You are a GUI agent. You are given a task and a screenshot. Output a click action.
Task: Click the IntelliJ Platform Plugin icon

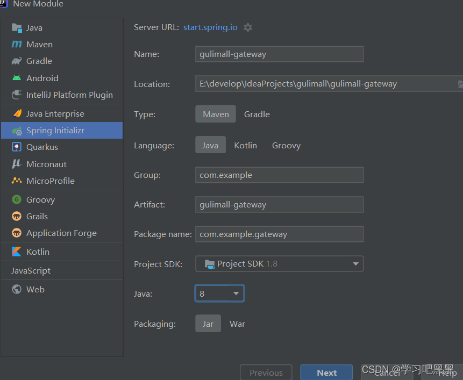tap(17, 95)
